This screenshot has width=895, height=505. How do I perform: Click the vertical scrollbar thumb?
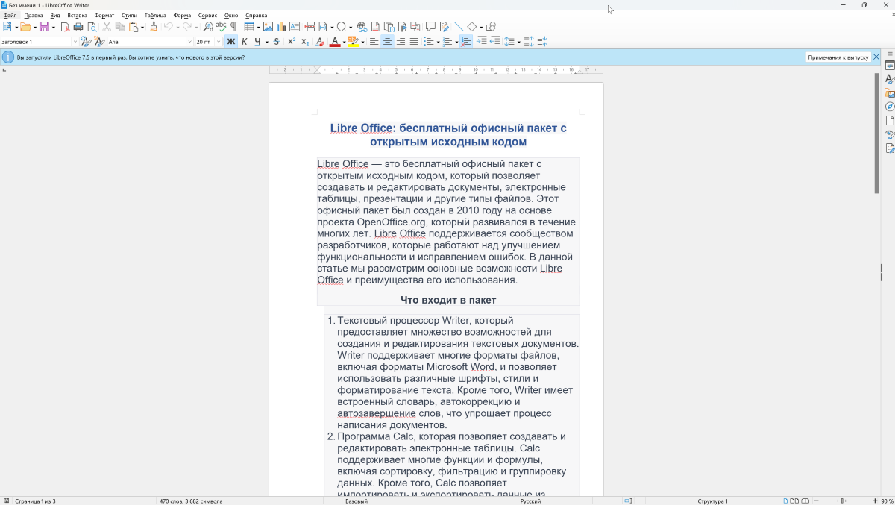(x=876, y=134)
